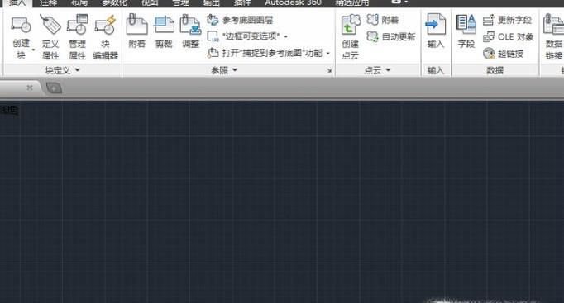The height and width of the screenshot is (303, 564).
Task: Select the Adjust (调整) tool
Action: click(191, 31)
